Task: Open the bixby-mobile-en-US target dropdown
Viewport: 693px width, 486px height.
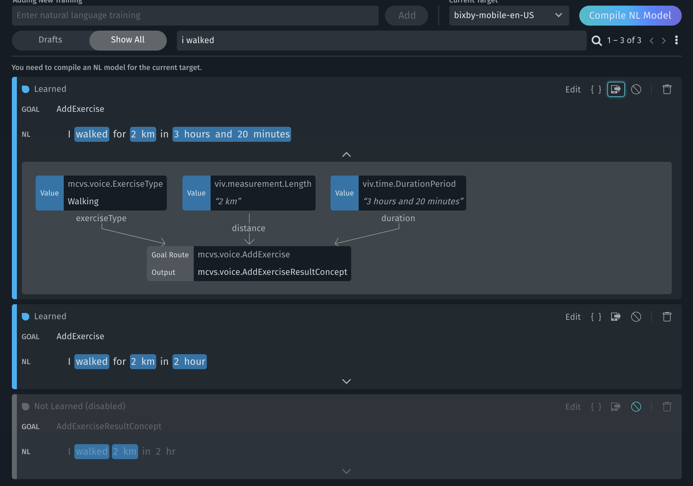Action: (509, 15)
